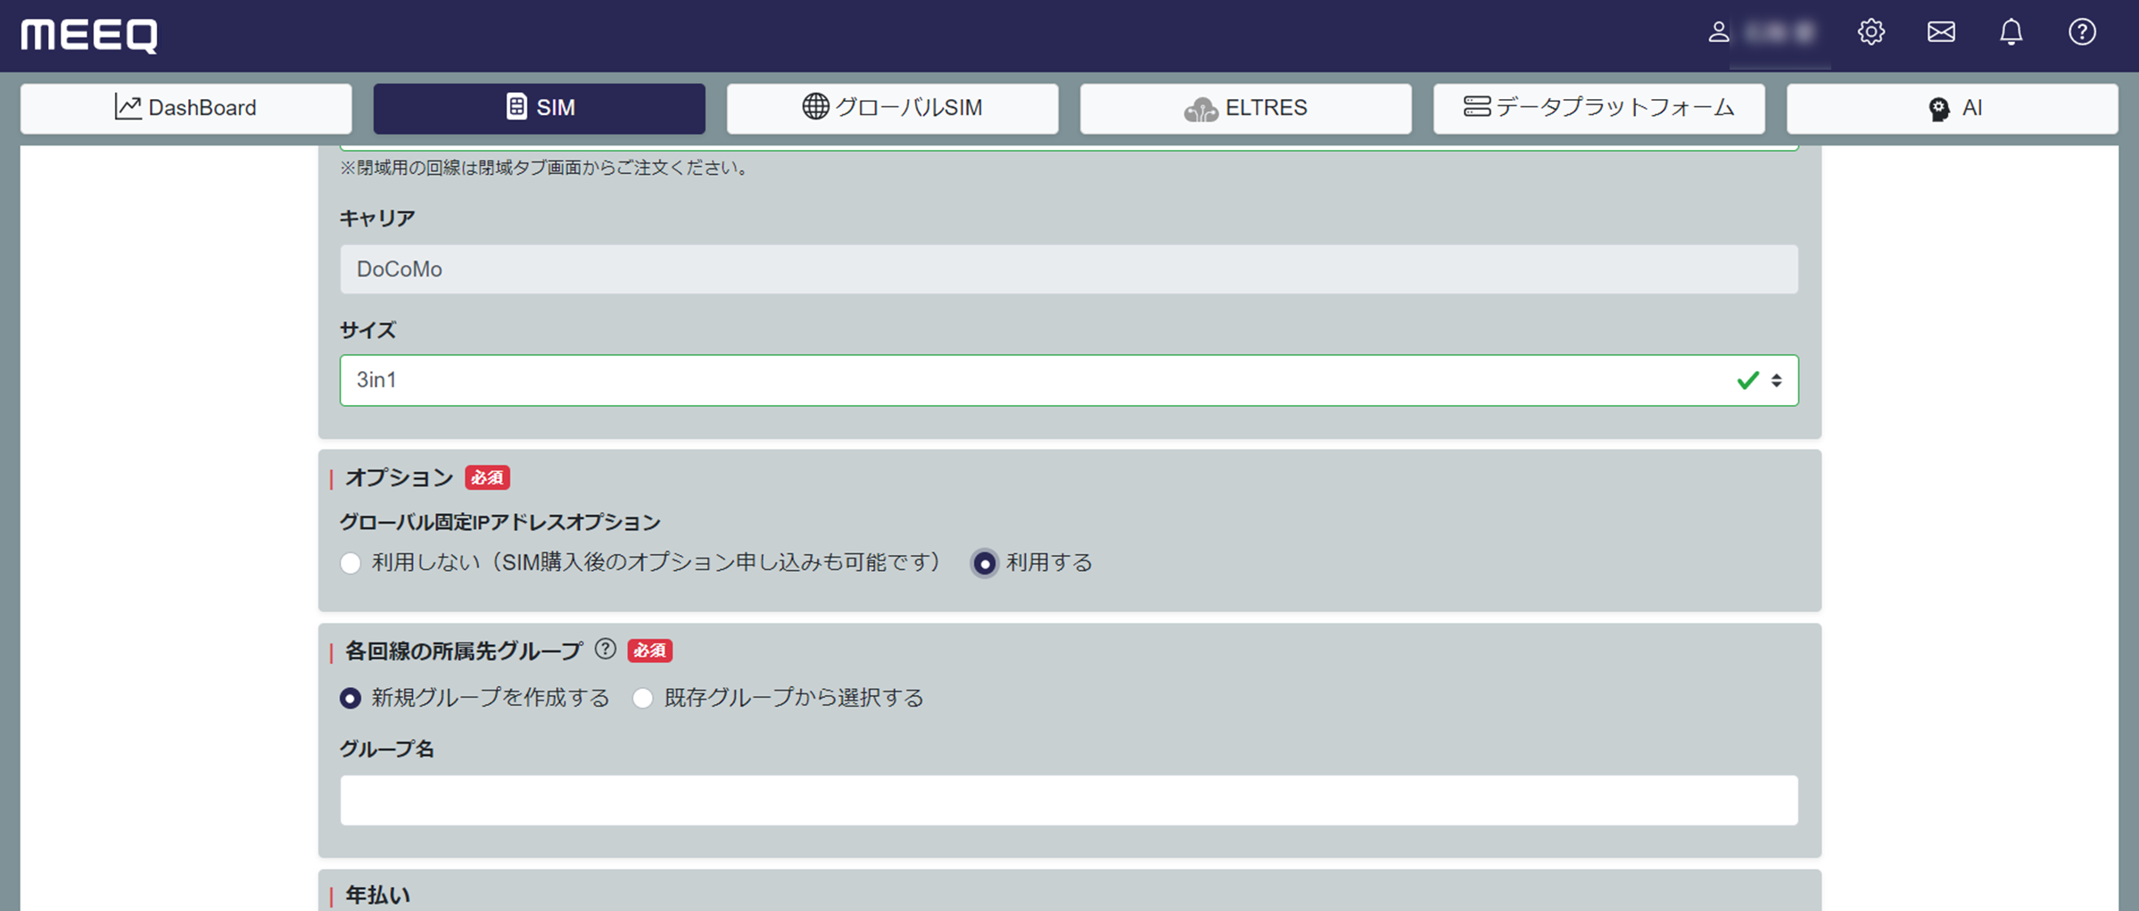Choose 既存グループから選択する option
Viewport: 2139px width, 911px height.
(643, 699)
